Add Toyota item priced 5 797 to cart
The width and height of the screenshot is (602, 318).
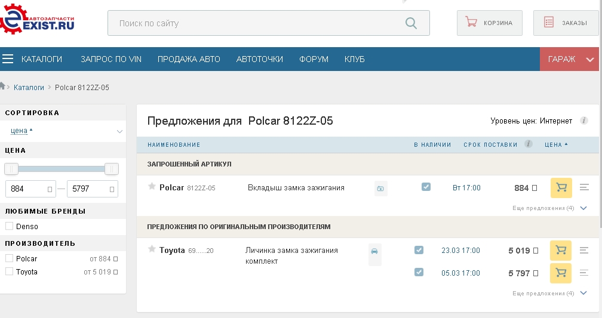[x=561, y=273]
